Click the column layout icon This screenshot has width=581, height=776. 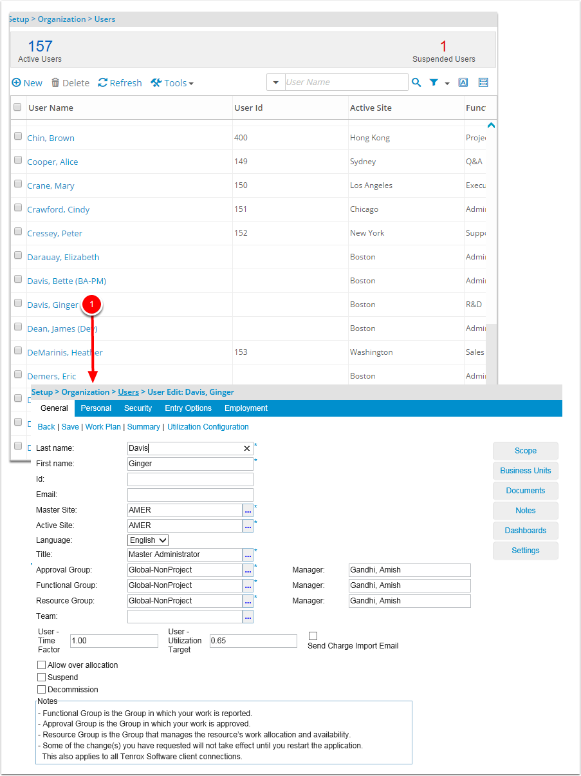483,82
